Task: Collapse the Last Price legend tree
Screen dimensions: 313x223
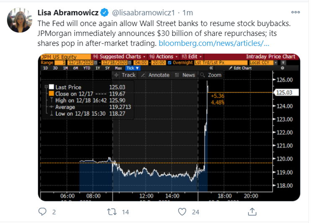Action: (46, 87)
